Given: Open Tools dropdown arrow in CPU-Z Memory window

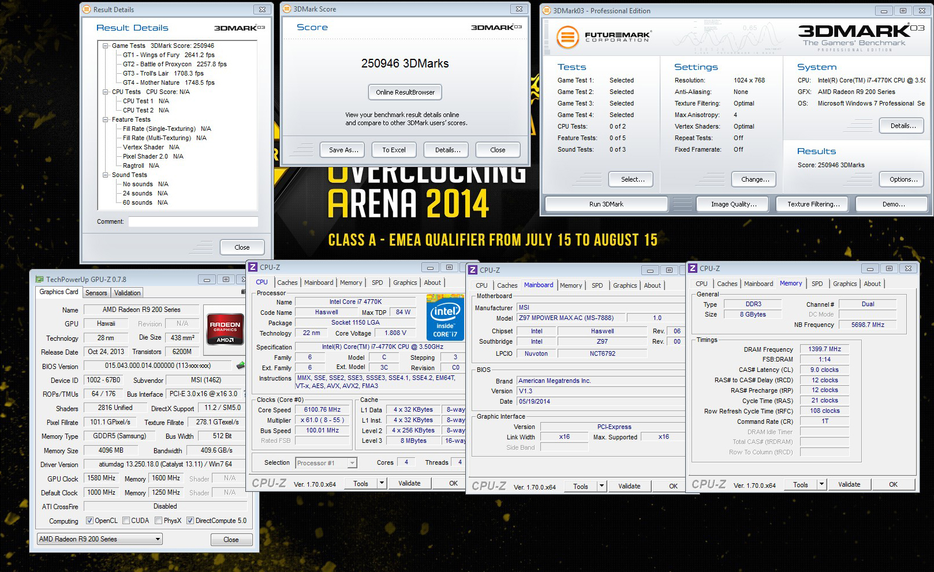Looking at the screenshot, I should 821,484.
